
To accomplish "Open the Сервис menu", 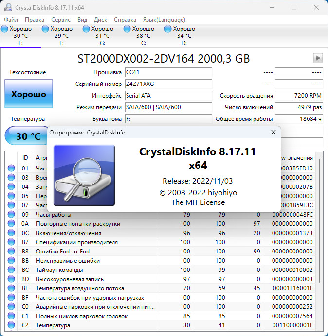I will (61, 20).
